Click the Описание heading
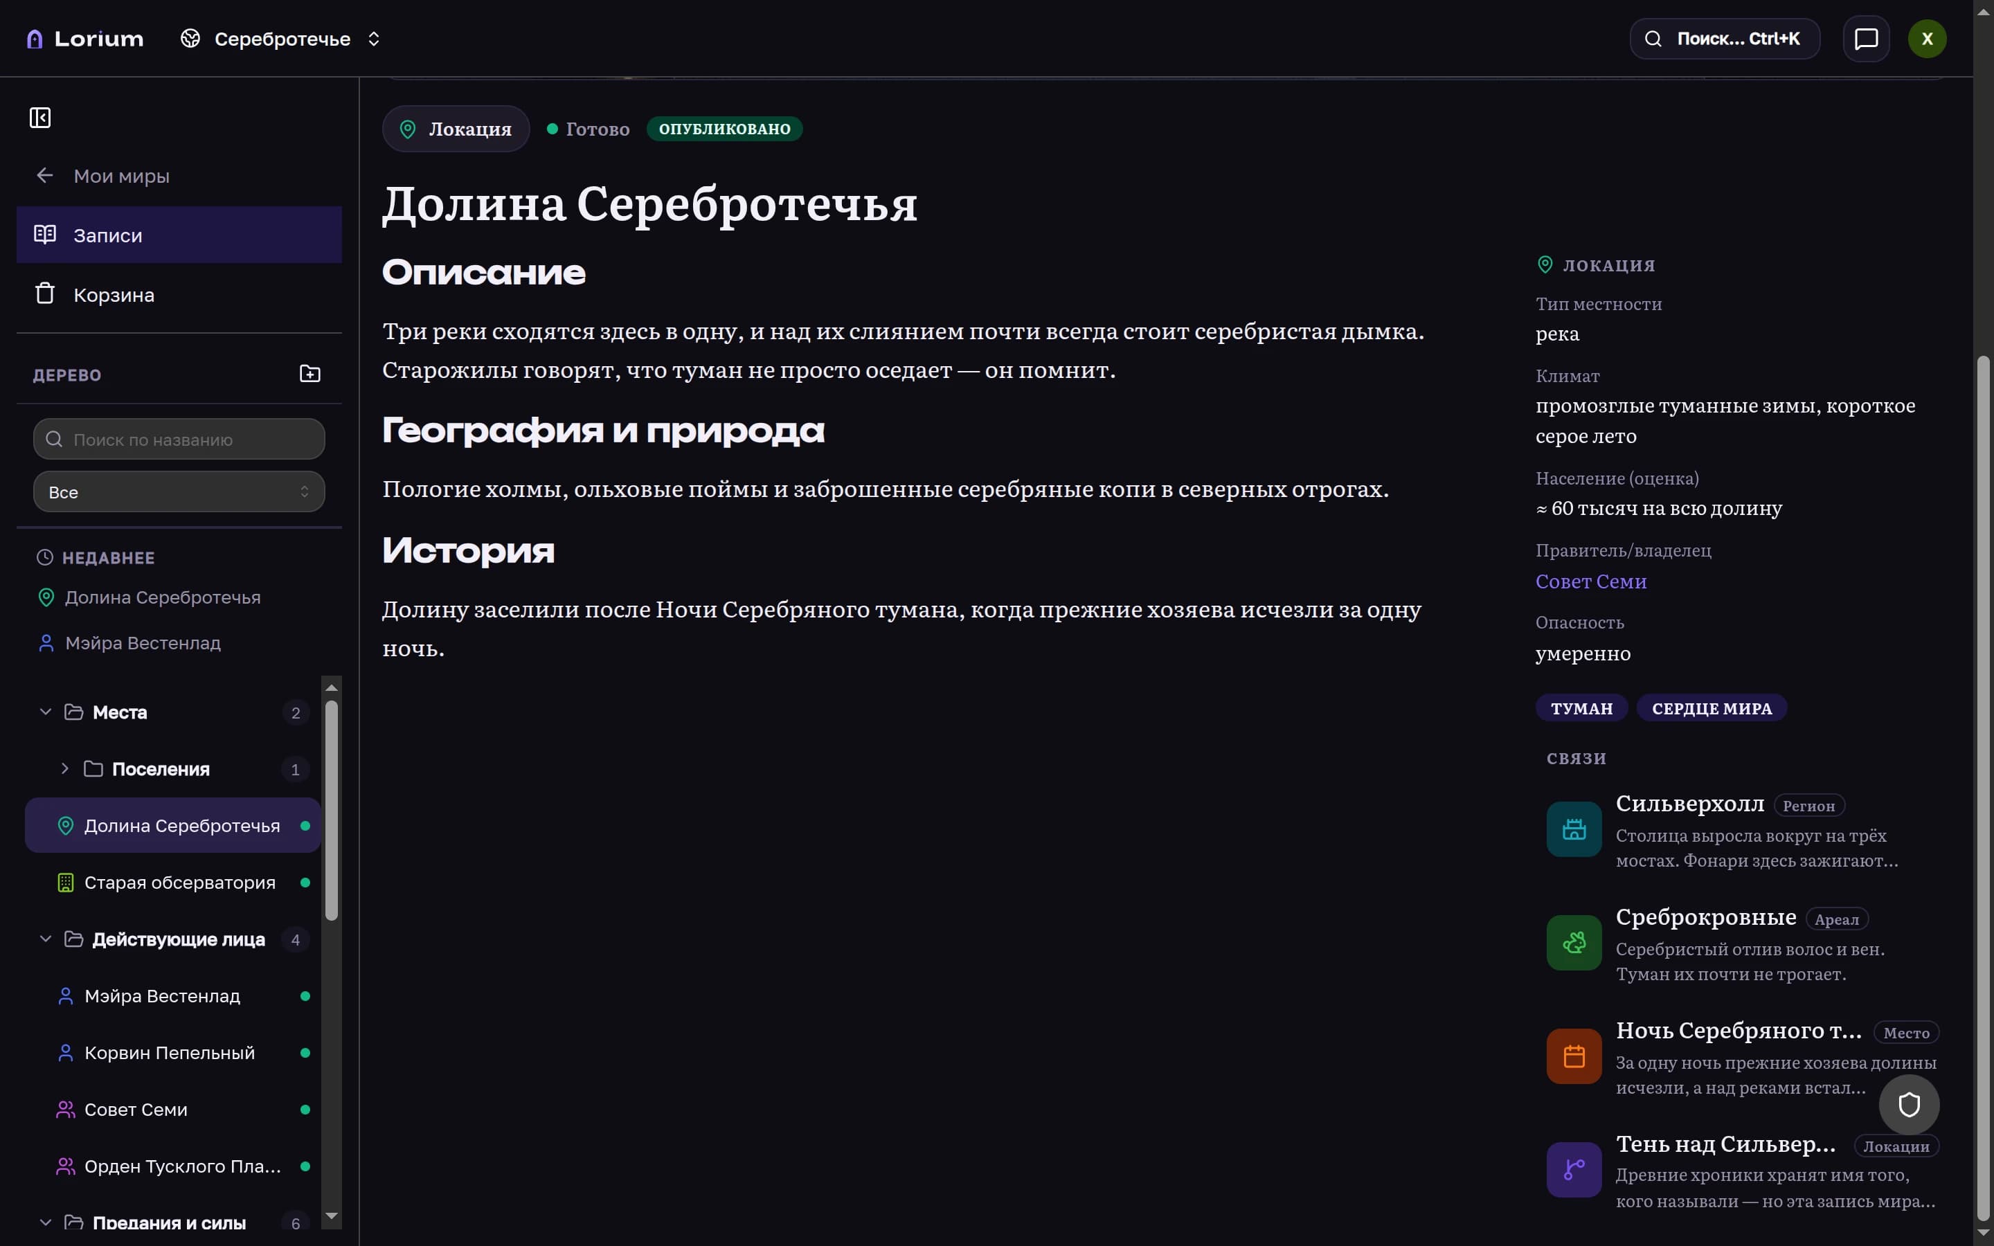Screen dimensions: 1994x1246 (484, 273)
